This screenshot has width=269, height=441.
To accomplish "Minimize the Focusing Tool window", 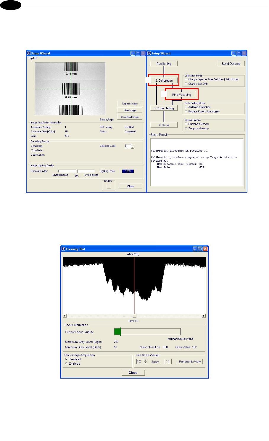I will (x=195, y=249).
